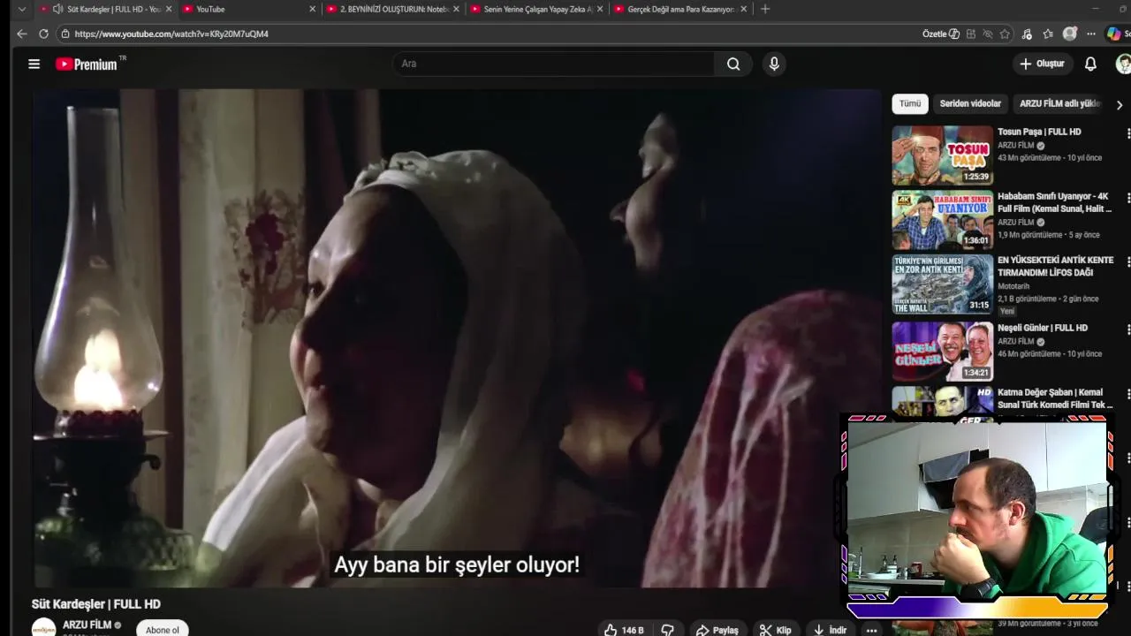The image size is (1131, 636).
Task: Click the Oluştur create button
Action: [1042, 64]
